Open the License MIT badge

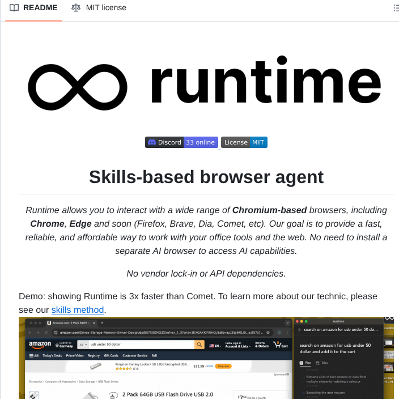[x=244, y=142]
